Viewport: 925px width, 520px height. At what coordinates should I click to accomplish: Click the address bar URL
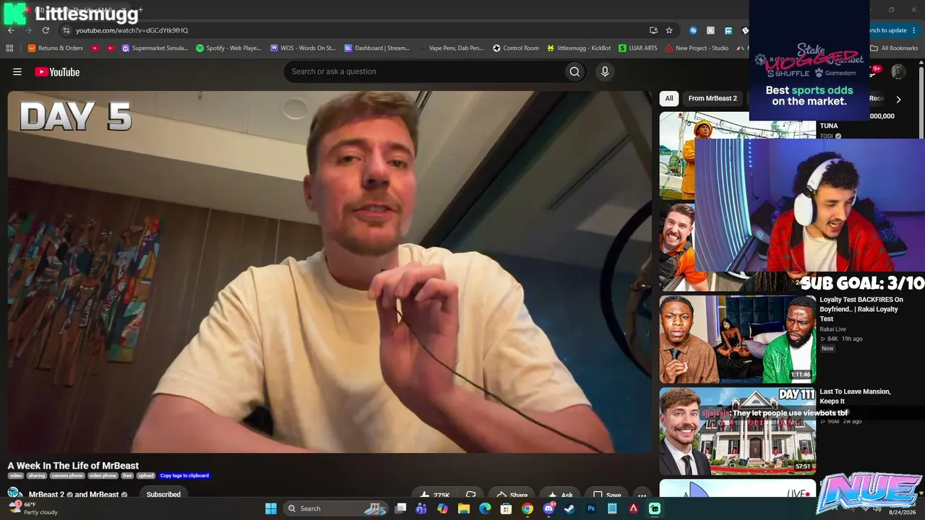(132, 30)
